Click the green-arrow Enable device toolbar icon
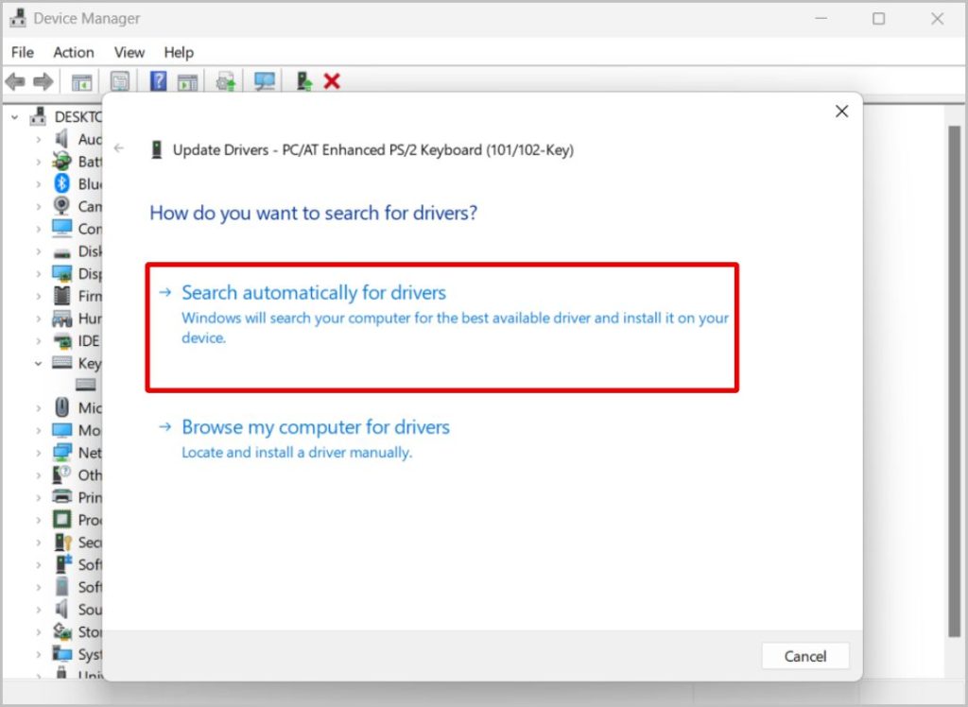 304,81
